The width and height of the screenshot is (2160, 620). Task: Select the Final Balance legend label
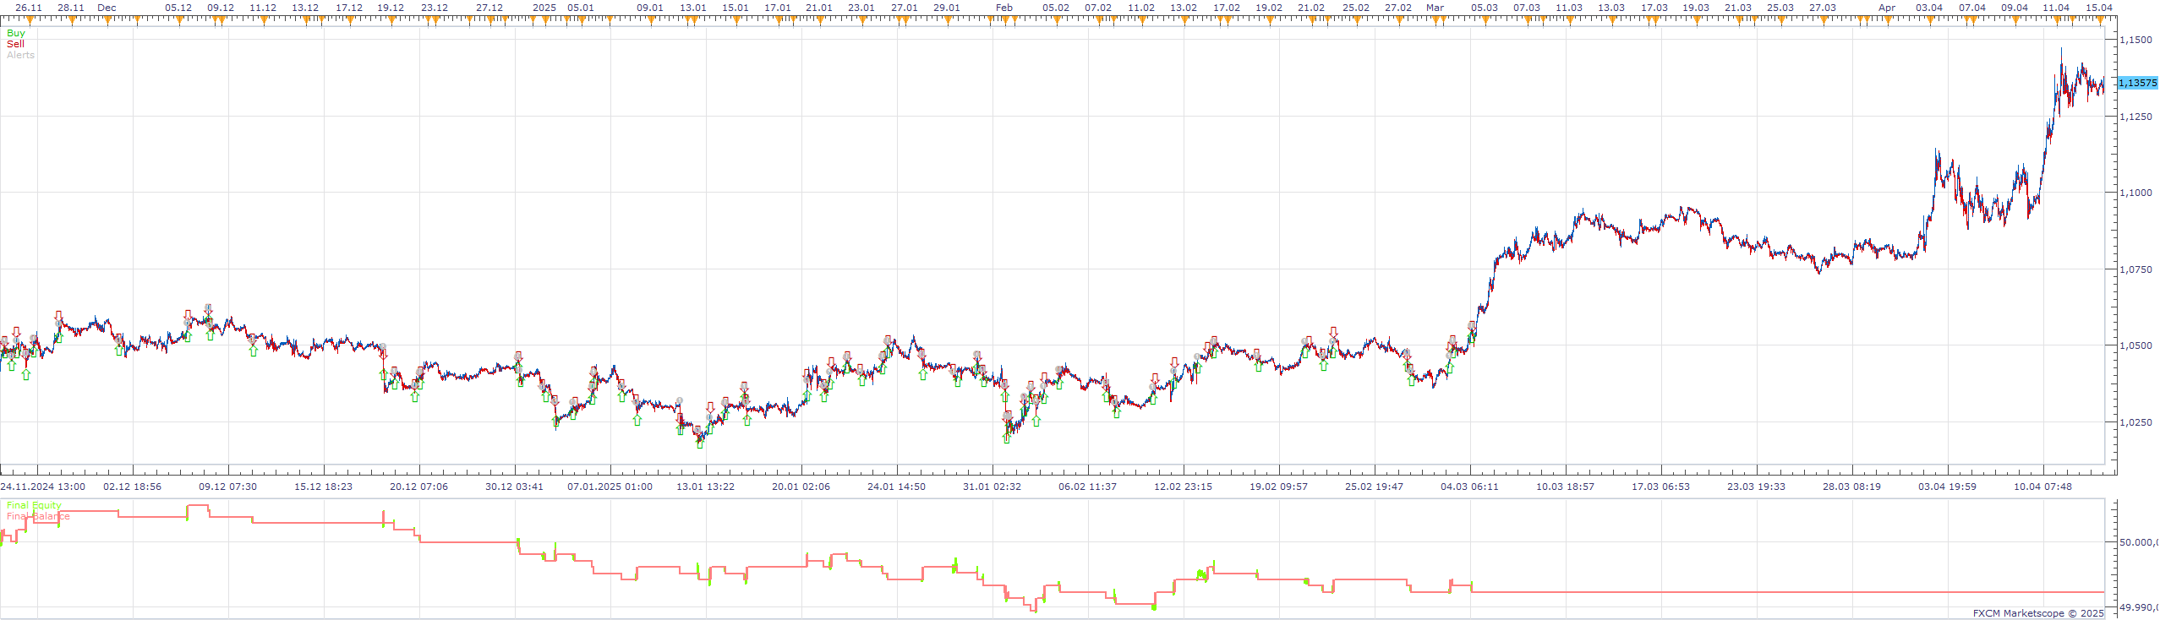[x=38, y=516]
